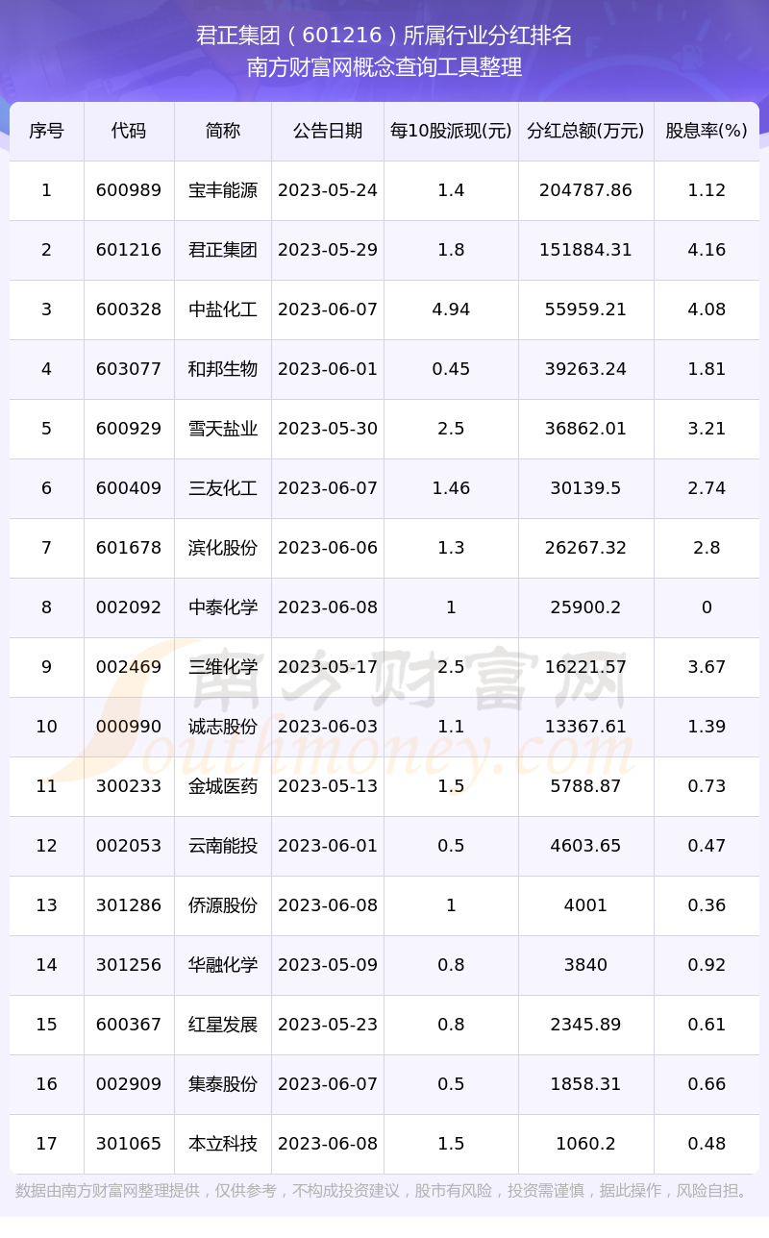Viewport: 769px width, 1238px height.
Task: Select stock code 601216
Action: tap(129, 250)
